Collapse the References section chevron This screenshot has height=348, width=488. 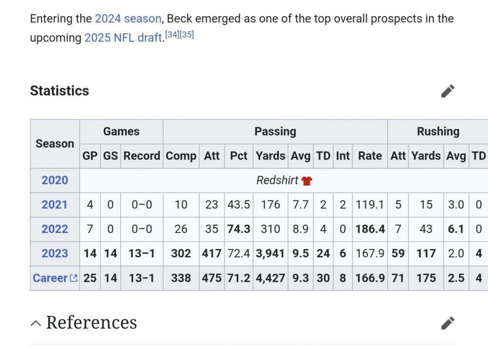pos(36,323)
